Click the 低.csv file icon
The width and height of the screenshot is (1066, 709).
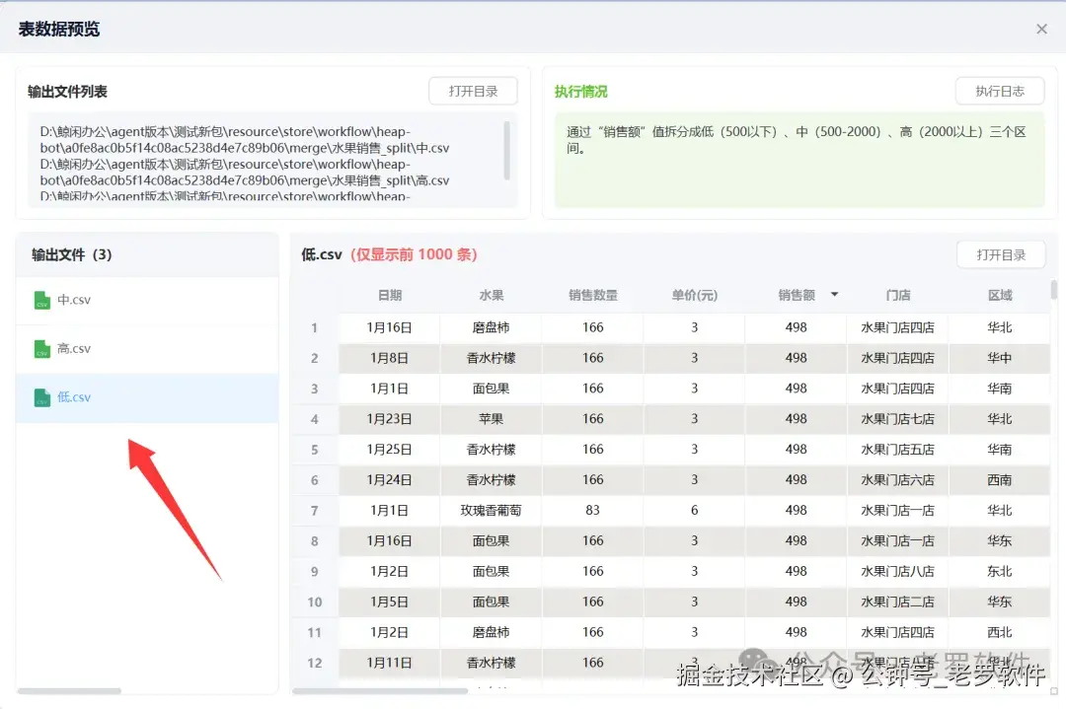tap(42, 397)
